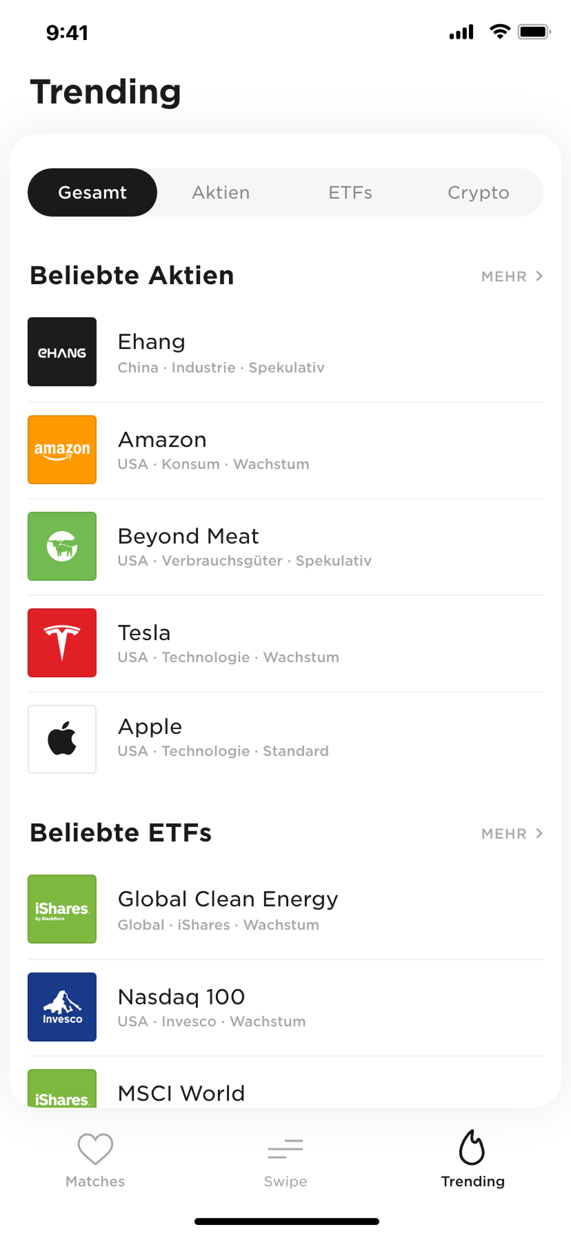This screenshot has width=571, height=1236.
Task: Expand MEHR next to Beliebte ETFs
Action: pos(512,834)
